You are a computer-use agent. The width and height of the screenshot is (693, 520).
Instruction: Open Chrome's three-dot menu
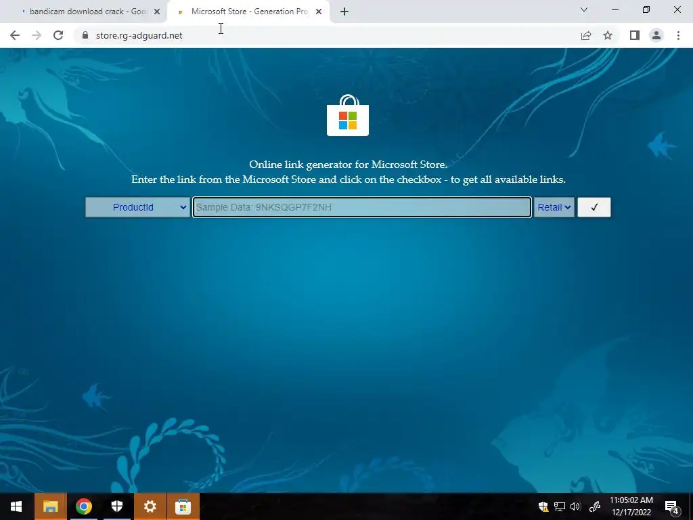[x=678, y=35]
